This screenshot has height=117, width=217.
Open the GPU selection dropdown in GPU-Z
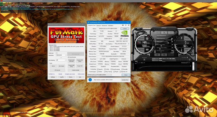coord(100,75)
